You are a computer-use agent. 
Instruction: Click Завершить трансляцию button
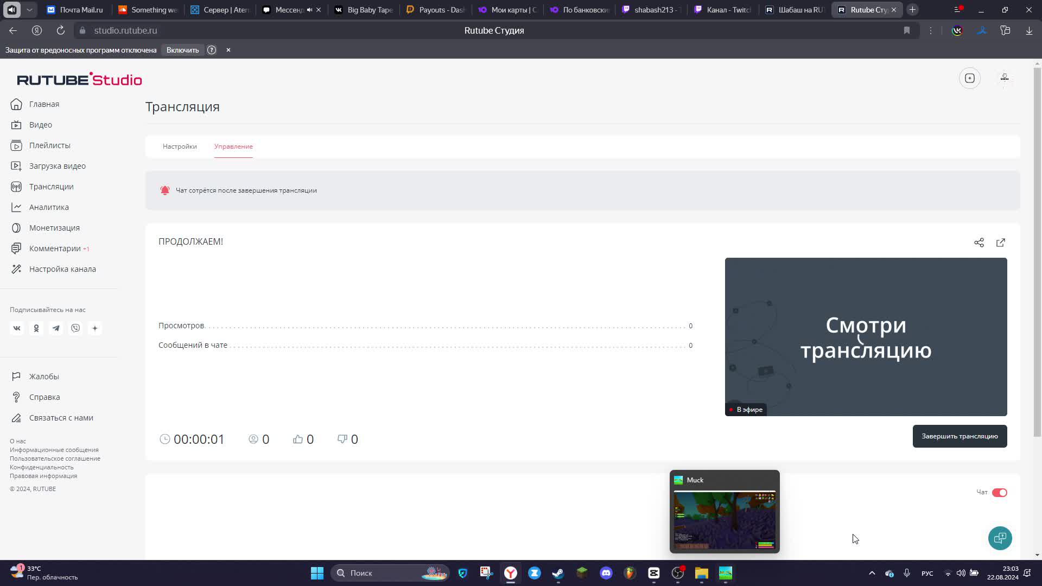(x=960, y=436)
